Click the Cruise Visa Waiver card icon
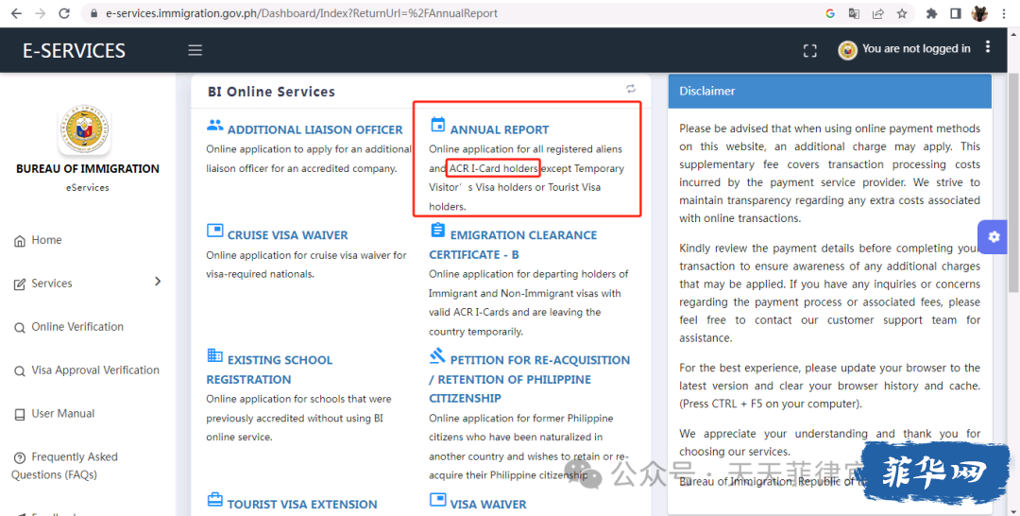 coord(214,231)
